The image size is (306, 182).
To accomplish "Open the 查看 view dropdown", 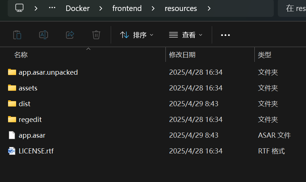I will [186, 35].
